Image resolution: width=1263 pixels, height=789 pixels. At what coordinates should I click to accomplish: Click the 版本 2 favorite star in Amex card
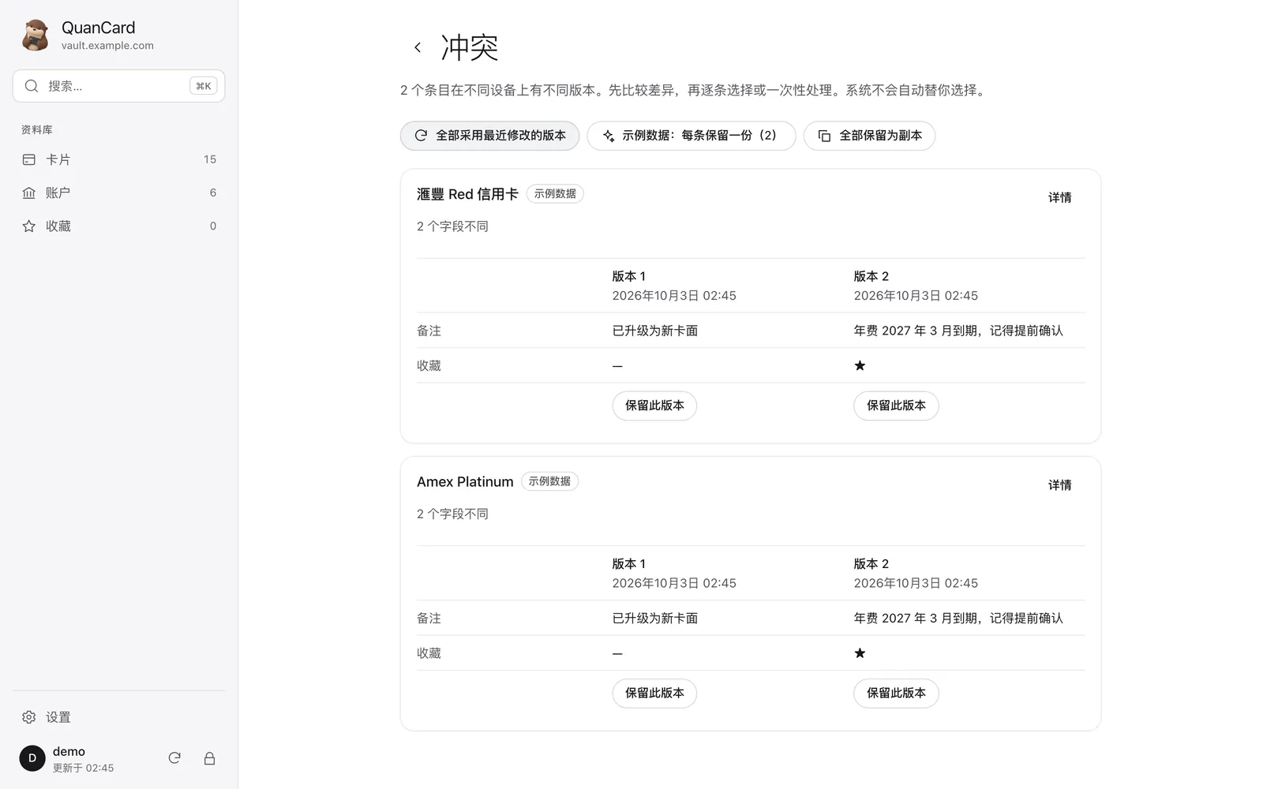click(860, 653)
